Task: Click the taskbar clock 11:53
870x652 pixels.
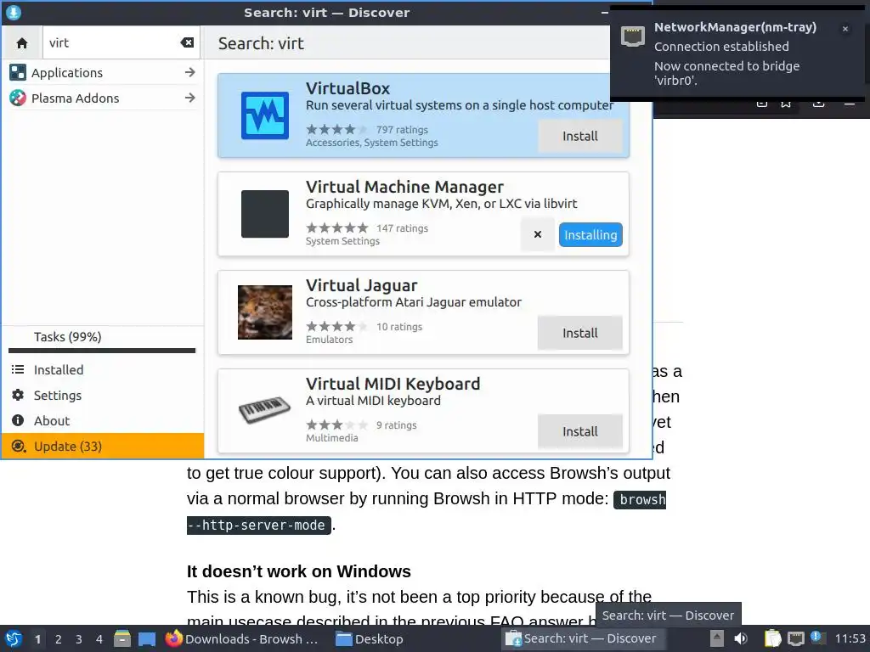Action: (x=850, y=638)
